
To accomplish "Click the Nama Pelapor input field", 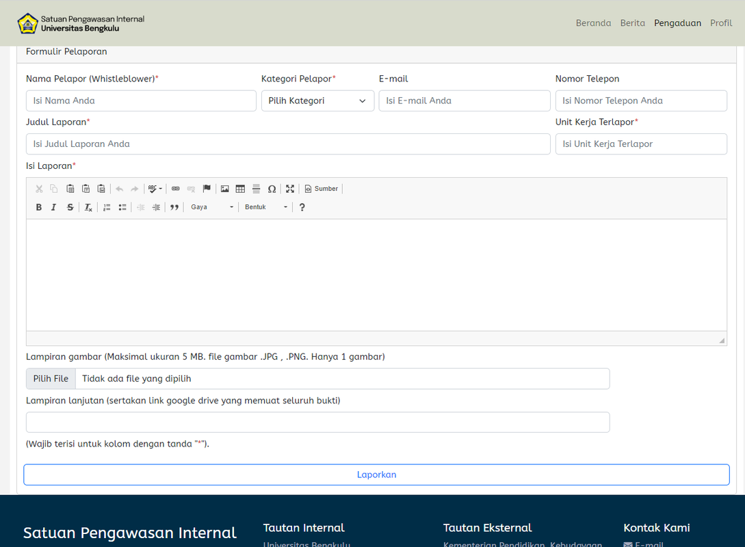I will 141,101.
